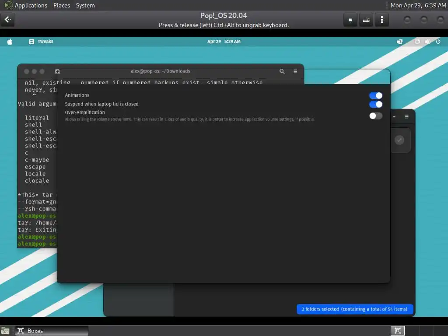Enable the Over-Amplification switch
Screen dimensions: 448x336
(x=376, y=116)
